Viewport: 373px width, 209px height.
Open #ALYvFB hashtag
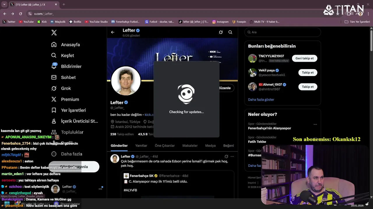point(130,190)
